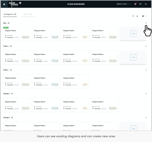Switch to grid view
The height and width of the screenshot is (142, 152).
click(x=143, y=16)
